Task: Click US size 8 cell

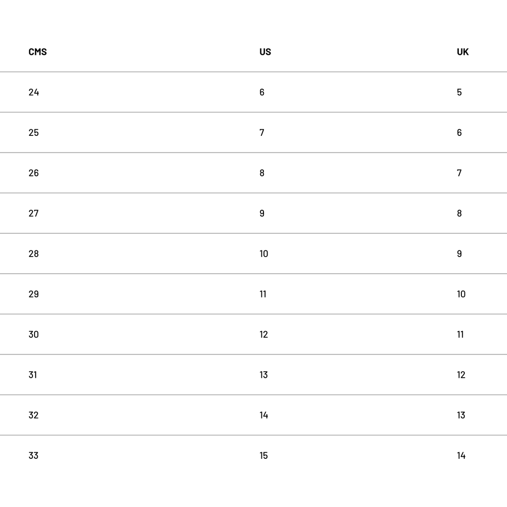Action: pos(262,173)
